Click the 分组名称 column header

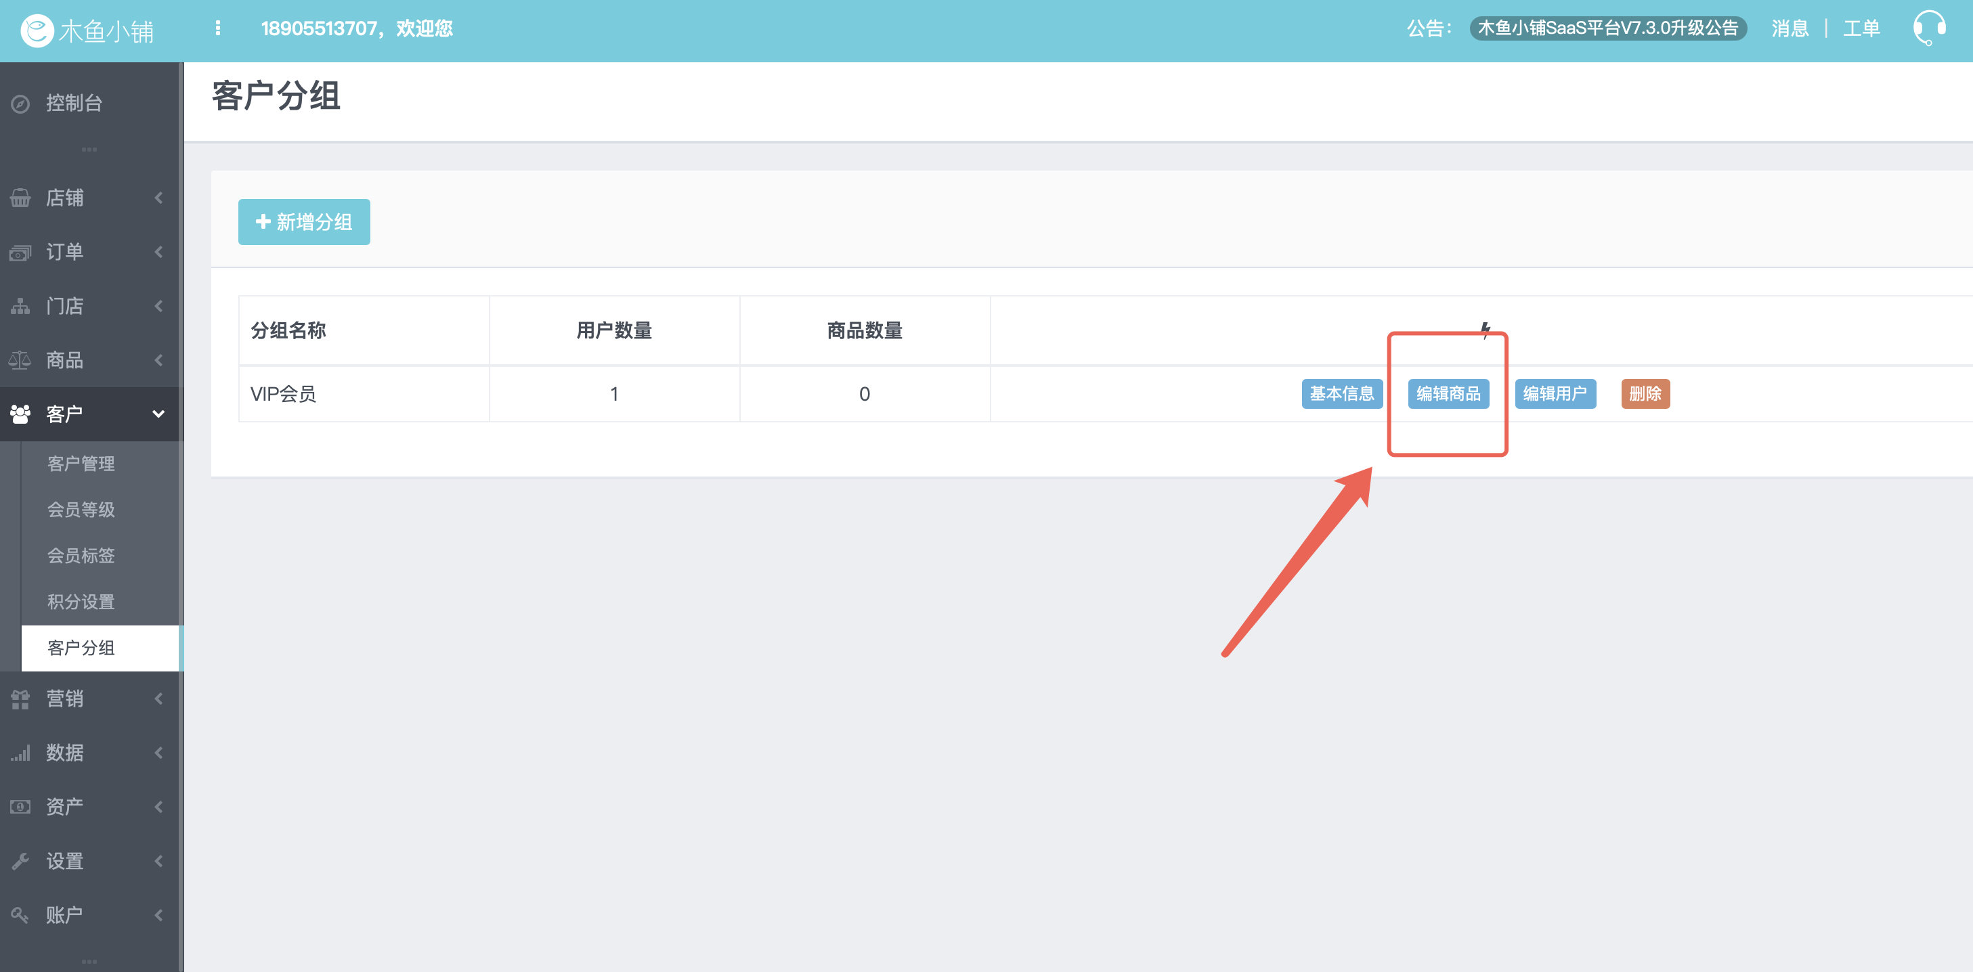[x=364, y=330]
